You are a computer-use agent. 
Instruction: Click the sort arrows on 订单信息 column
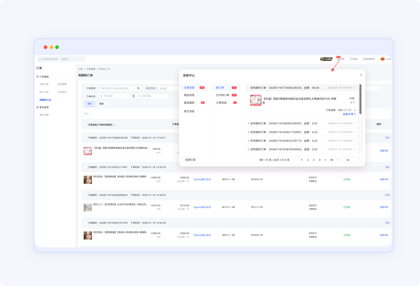point(115,125)
